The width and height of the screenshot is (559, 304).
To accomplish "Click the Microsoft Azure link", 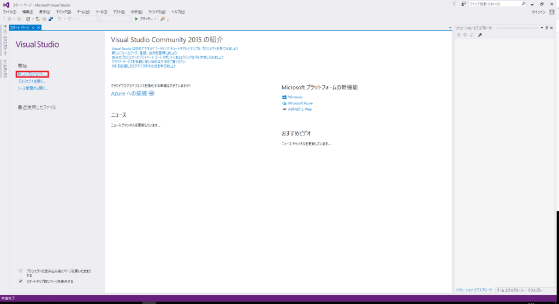I will point(300,103).
